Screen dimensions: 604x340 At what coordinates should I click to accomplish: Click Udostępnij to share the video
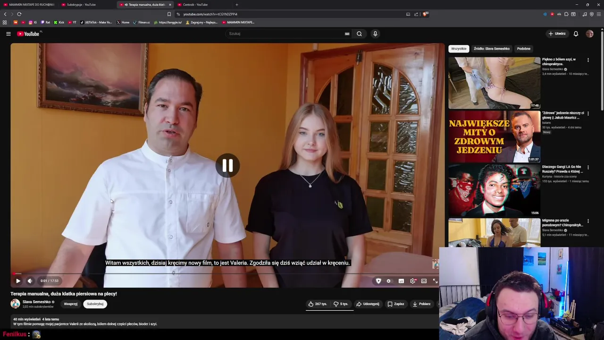pyautogui.click(x=368, y=304)
